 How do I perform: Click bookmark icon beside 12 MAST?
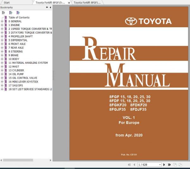point(6,67)
